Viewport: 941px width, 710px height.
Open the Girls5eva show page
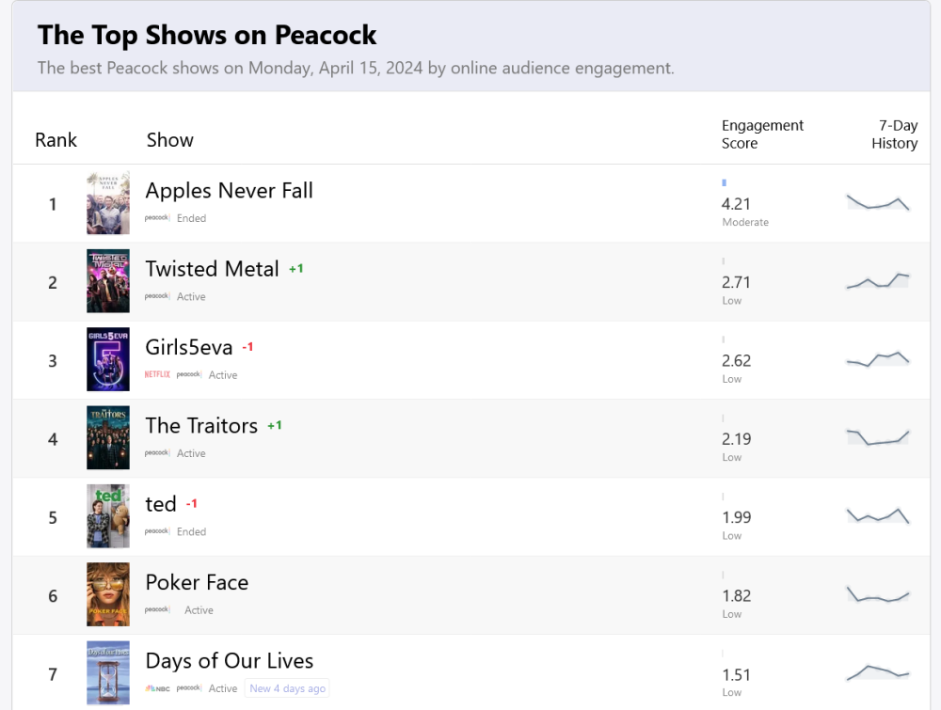tap(188, 347)
